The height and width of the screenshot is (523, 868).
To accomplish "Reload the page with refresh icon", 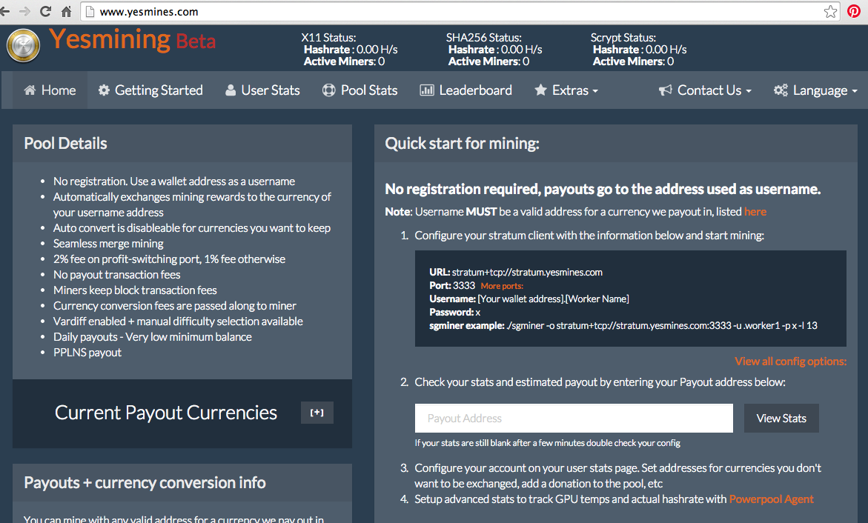I will [x=46, y=12].
